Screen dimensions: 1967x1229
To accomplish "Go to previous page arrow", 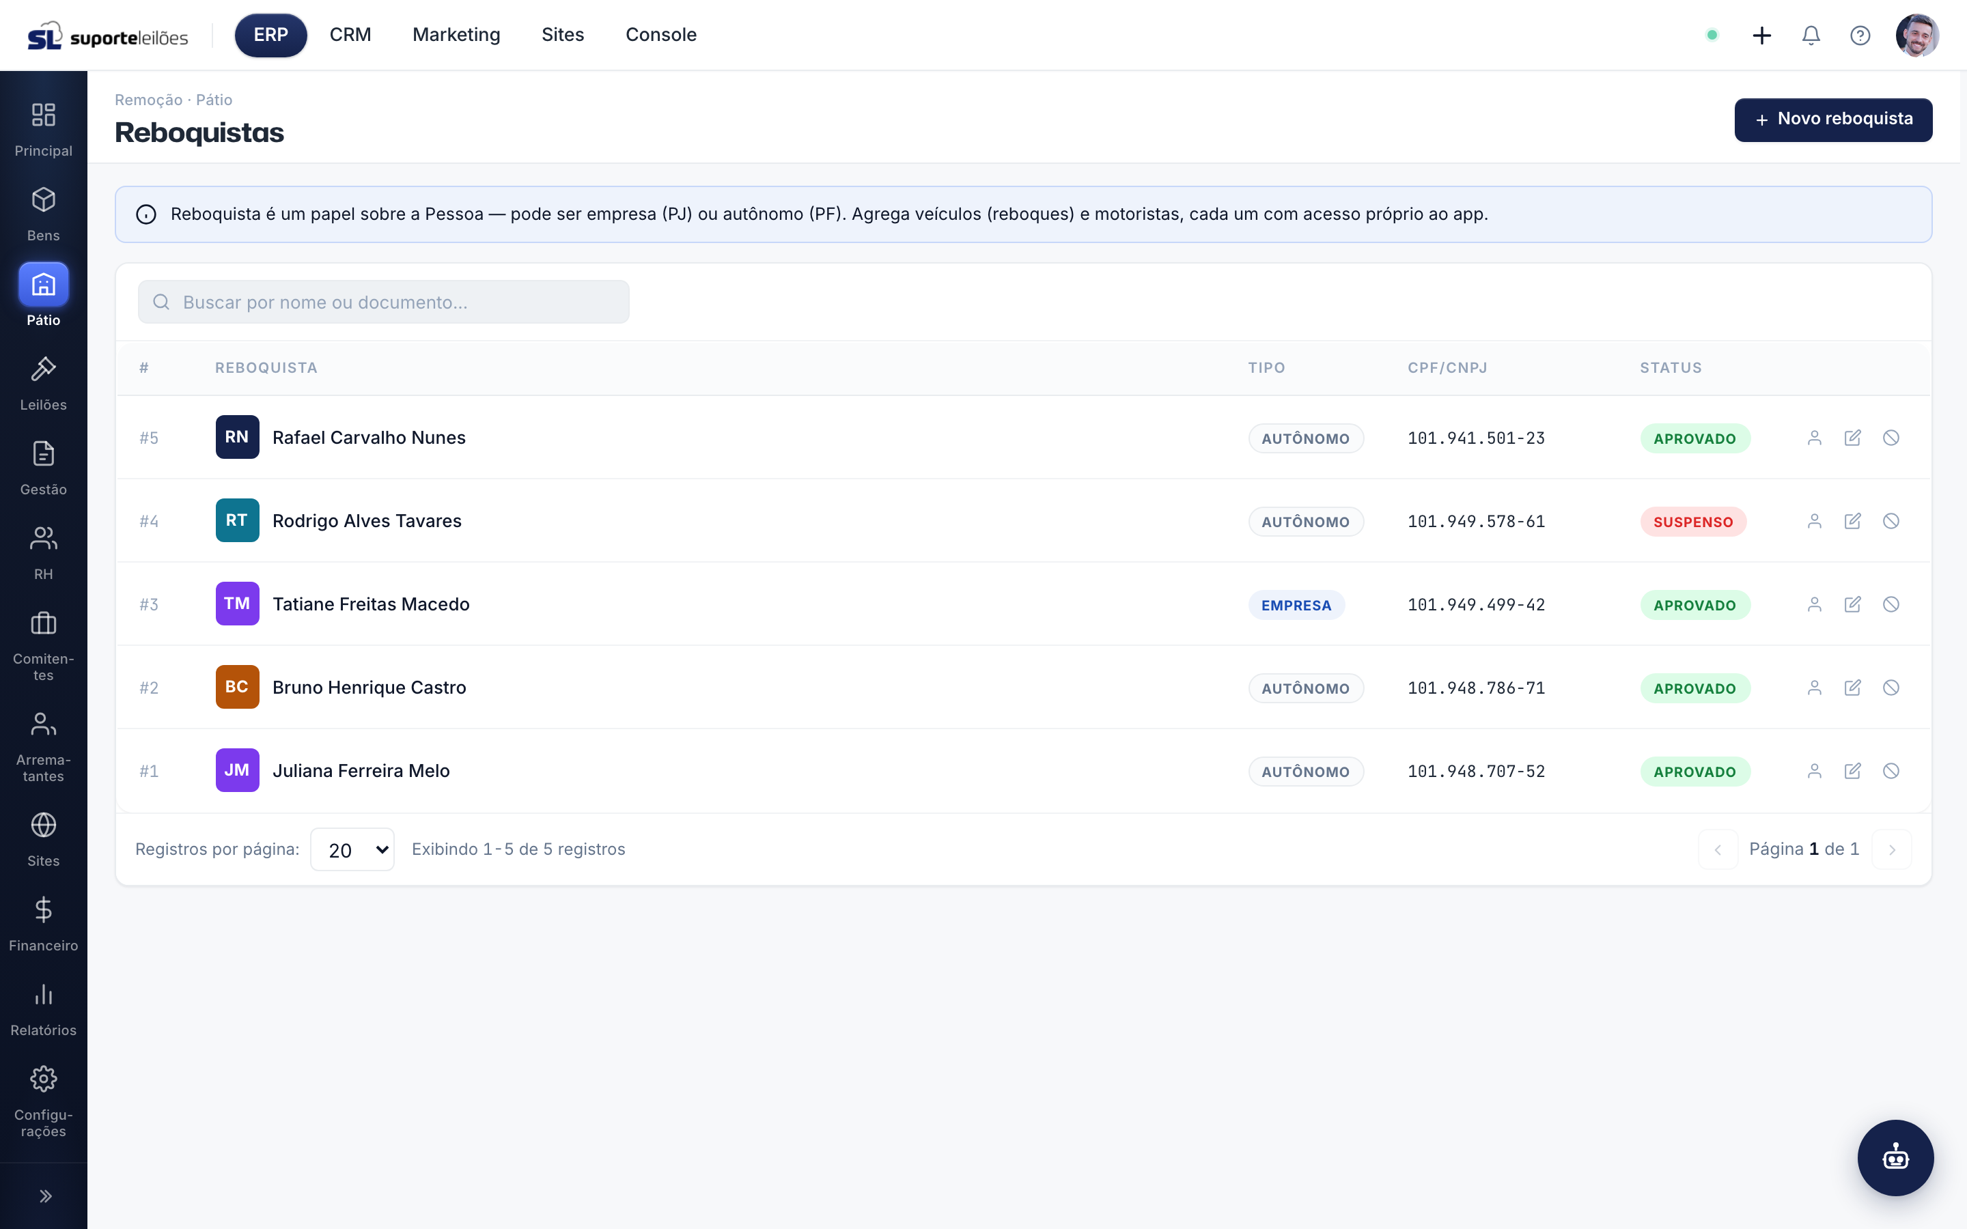I will click(1718, 849).
